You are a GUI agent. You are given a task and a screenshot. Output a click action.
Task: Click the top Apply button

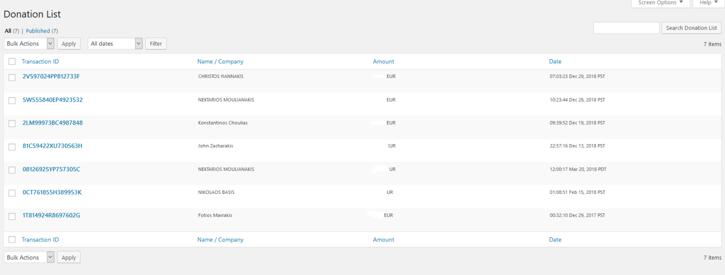69,43
